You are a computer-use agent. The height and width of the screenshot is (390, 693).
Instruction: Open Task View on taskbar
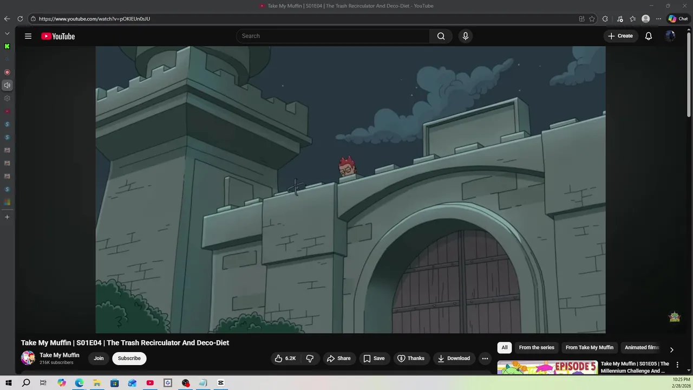pos(43,383)
